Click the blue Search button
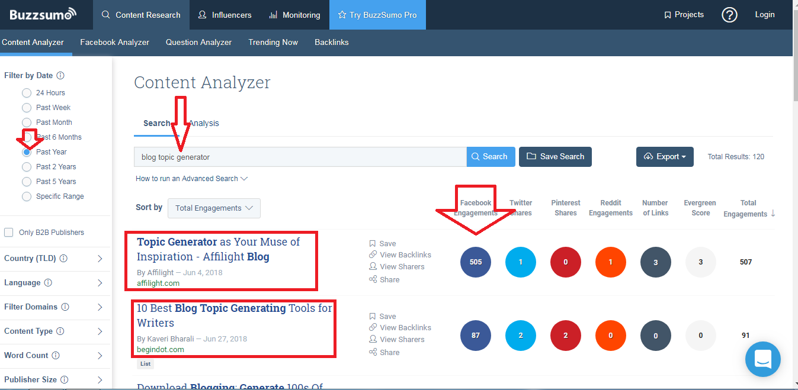Viewport: 798px width, 390px height. click(x=491, y=157)
